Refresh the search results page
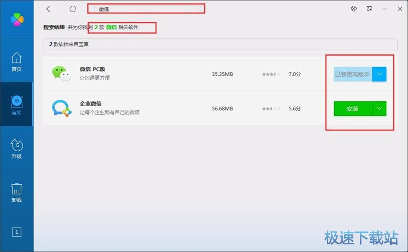 point(73,9)
